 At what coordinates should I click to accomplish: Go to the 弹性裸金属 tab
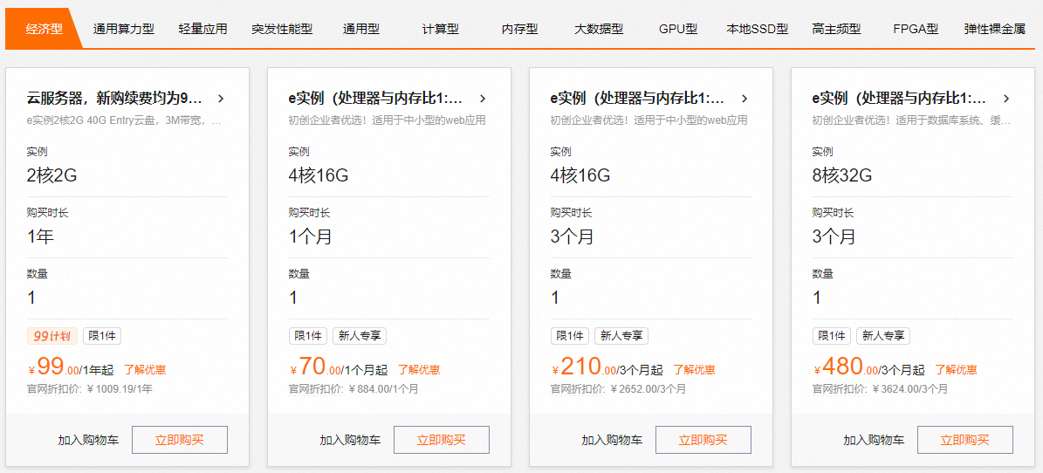tap(994, 29)
